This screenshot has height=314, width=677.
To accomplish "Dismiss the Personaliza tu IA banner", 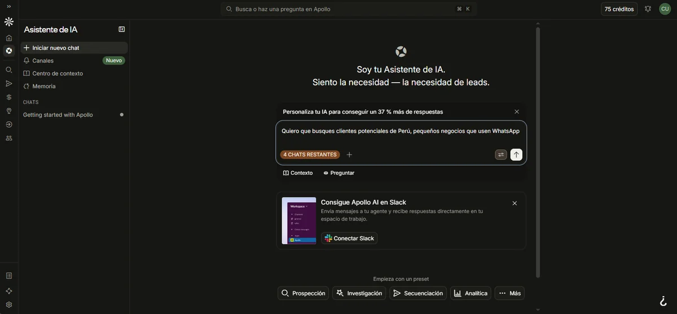I will click(517, 112).
